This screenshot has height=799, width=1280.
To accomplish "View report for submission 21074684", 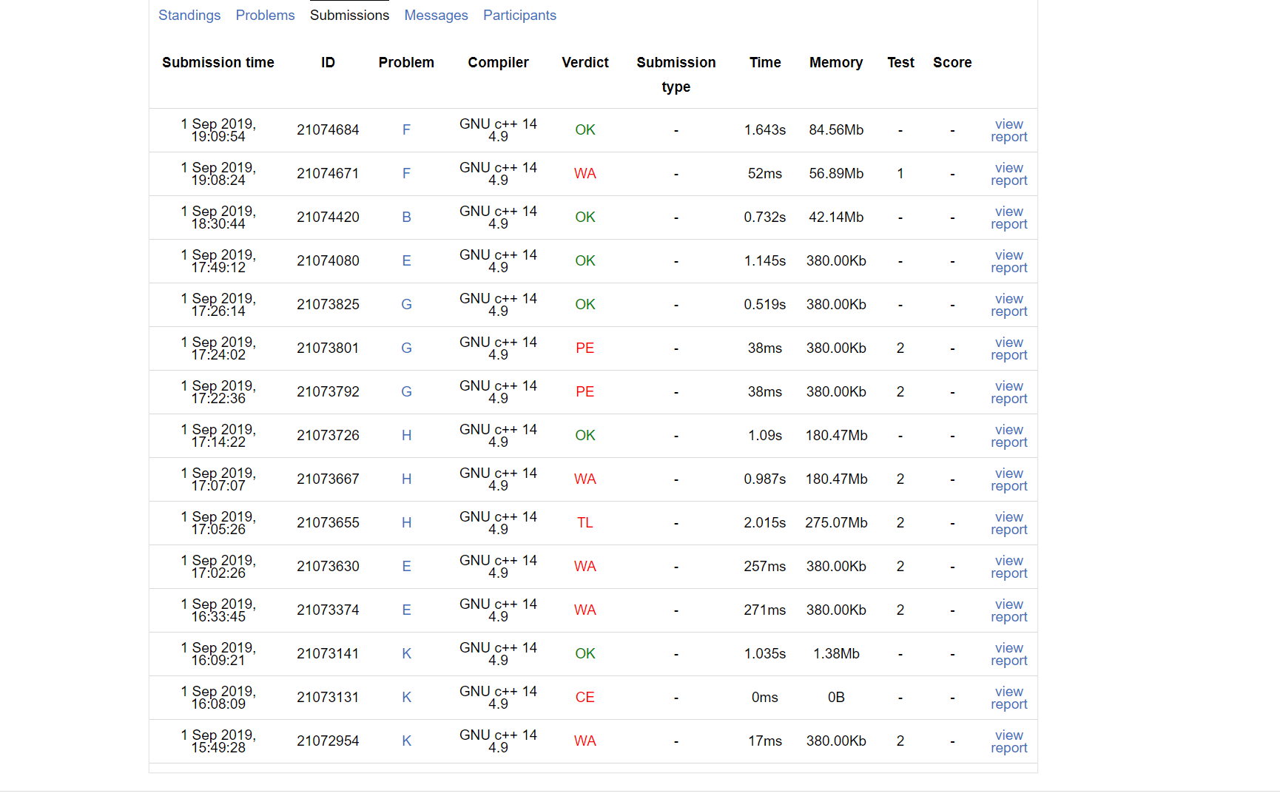I will 1008,130.
